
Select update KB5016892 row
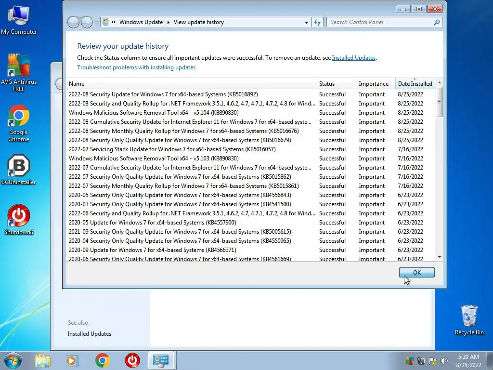coord(251,94)
